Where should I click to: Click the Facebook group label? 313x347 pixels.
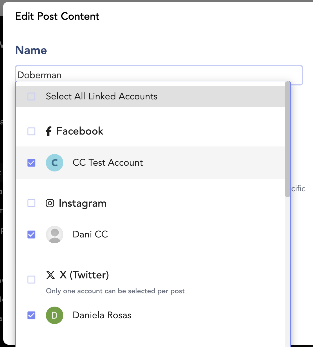(x=80, y=131)
